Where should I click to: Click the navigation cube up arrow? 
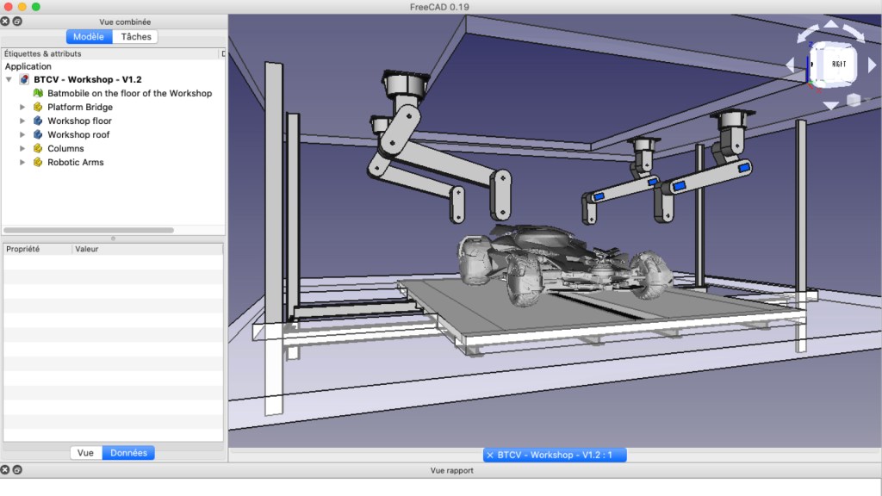(x=830, y=24)
